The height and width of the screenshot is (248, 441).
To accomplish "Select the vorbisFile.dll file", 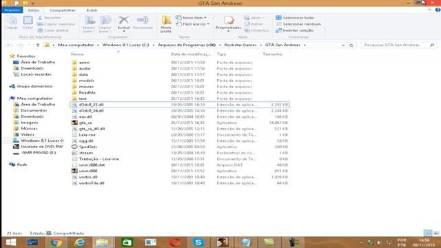I will click(92, 183).
